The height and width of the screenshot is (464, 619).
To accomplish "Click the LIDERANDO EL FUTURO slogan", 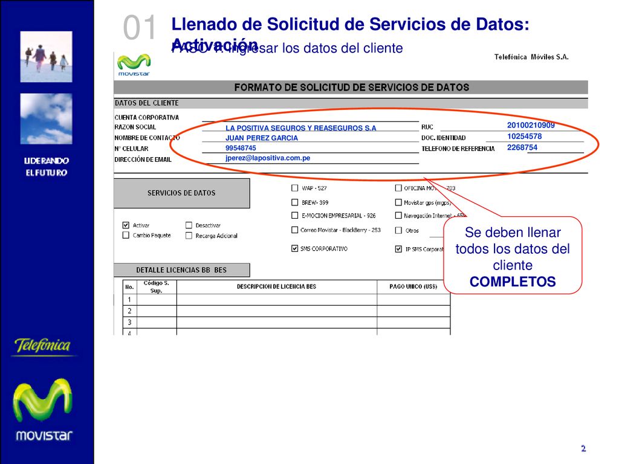I will coord(46,167).
